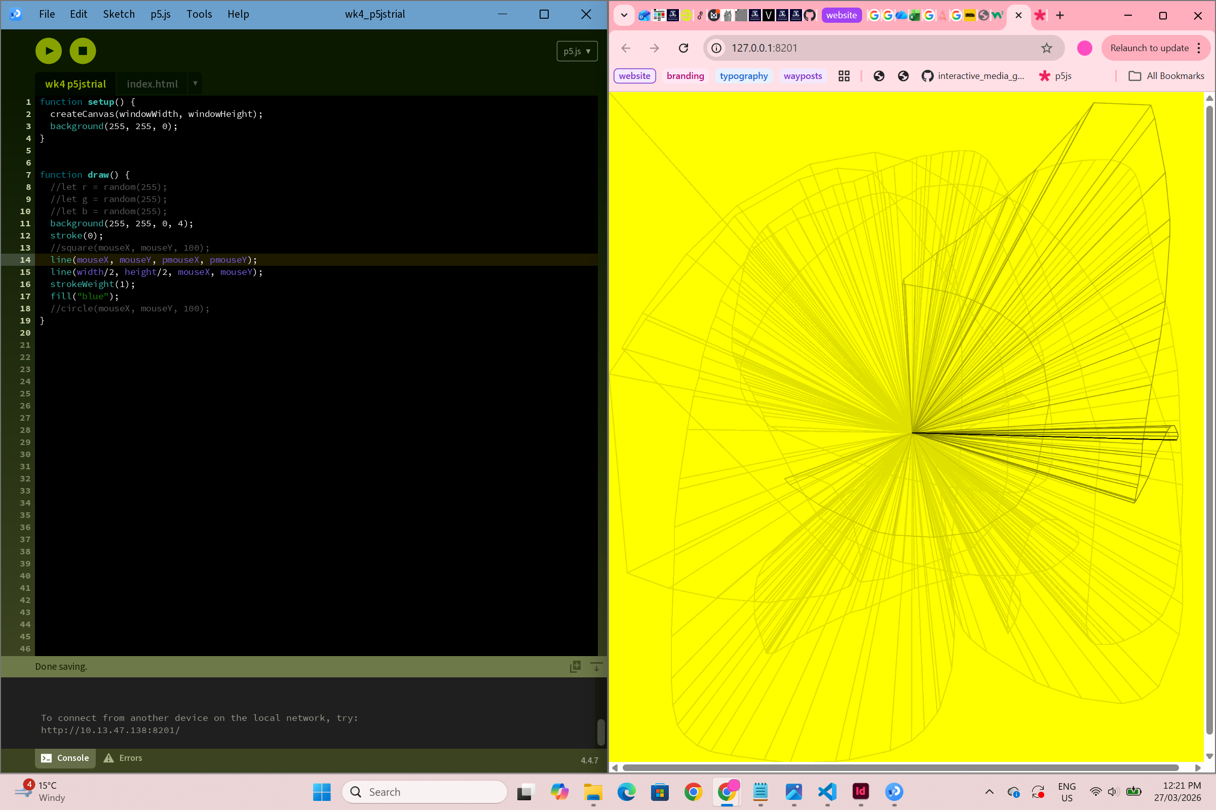The height and width of the screenshot is (810, 1216).
Task: Open the bookmark tab groups grid icon
Action: [844, 76]
